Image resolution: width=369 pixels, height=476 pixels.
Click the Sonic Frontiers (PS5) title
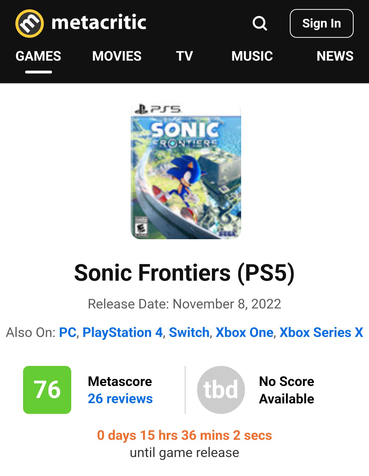184,273
